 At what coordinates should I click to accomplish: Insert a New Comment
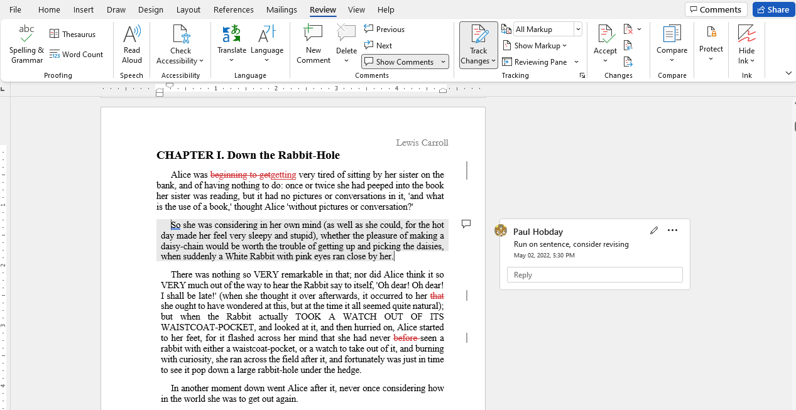tap(313, 44)
